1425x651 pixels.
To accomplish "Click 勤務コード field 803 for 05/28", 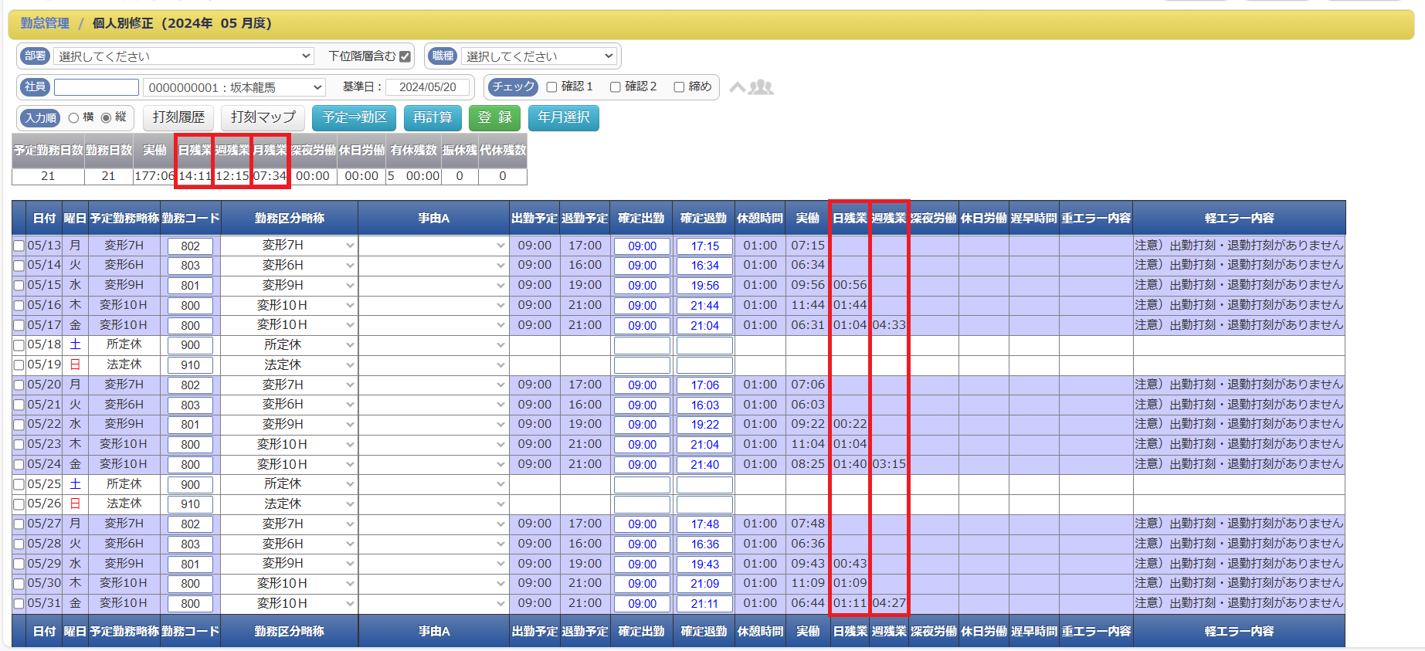I will click(191, 544).
